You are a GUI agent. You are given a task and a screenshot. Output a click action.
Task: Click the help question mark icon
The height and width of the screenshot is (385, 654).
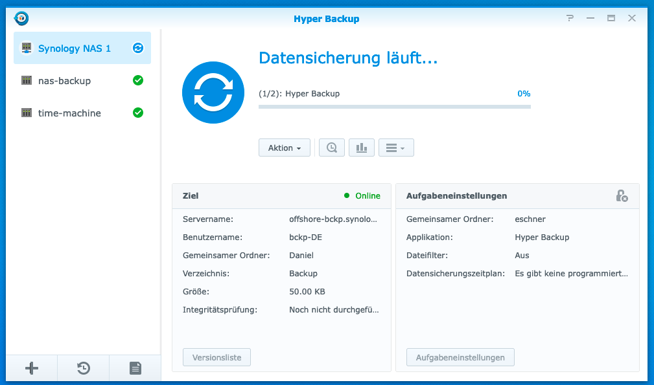[x=570, y=18]
